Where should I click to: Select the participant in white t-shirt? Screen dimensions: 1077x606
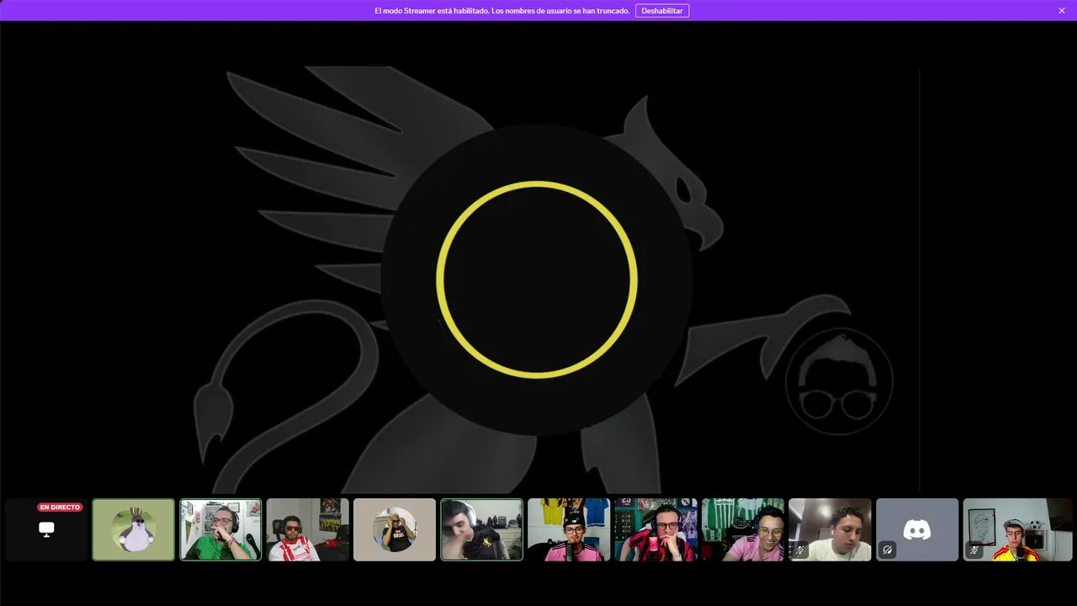pos(830,529)
